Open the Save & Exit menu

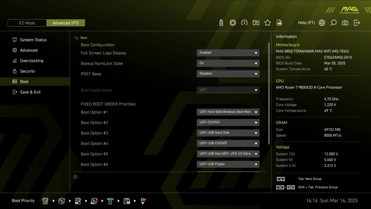click(30, 92)
